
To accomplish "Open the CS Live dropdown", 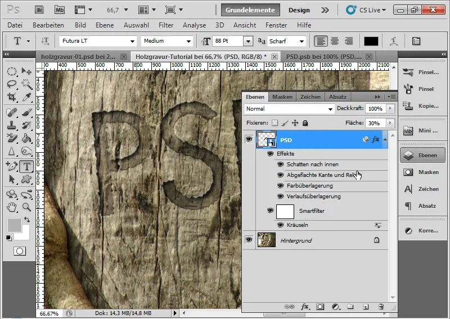I will (366, 10).
